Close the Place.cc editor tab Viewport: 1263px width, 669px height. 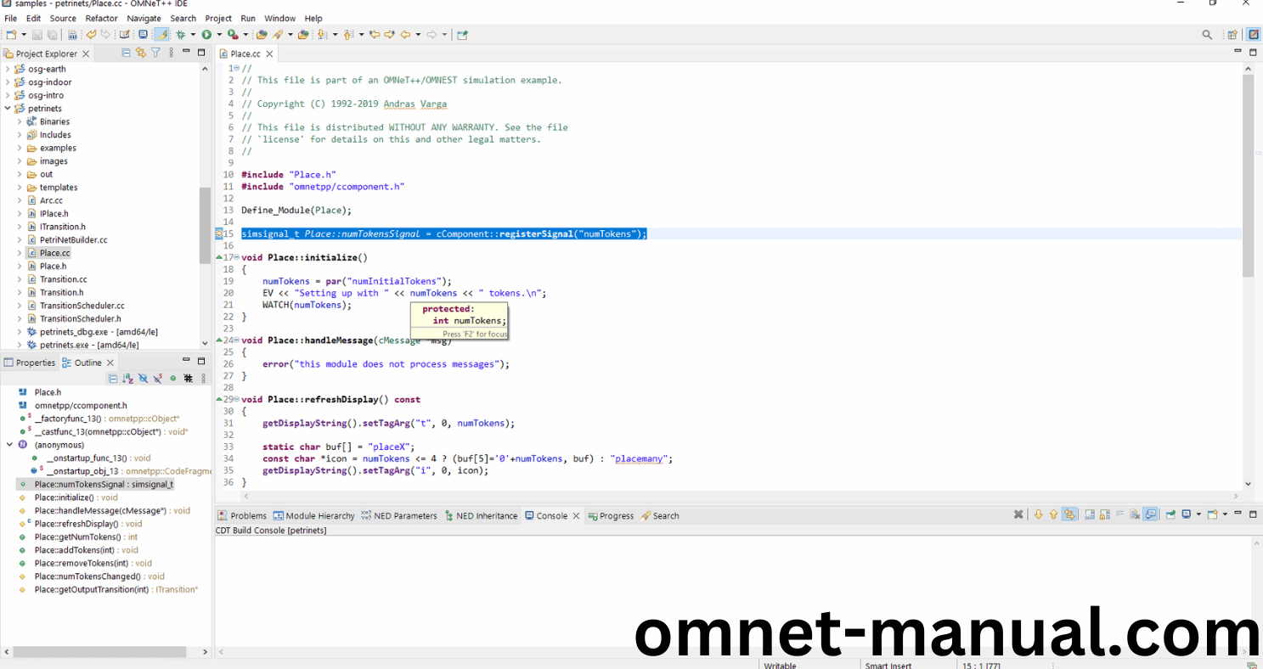269,53
